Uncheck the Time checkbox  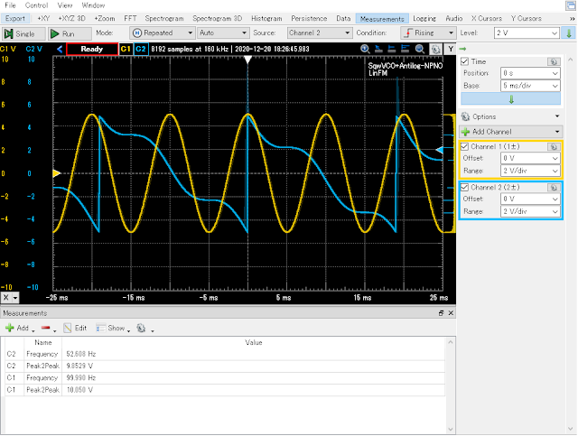pyautogui.click(x=465, y=61)
